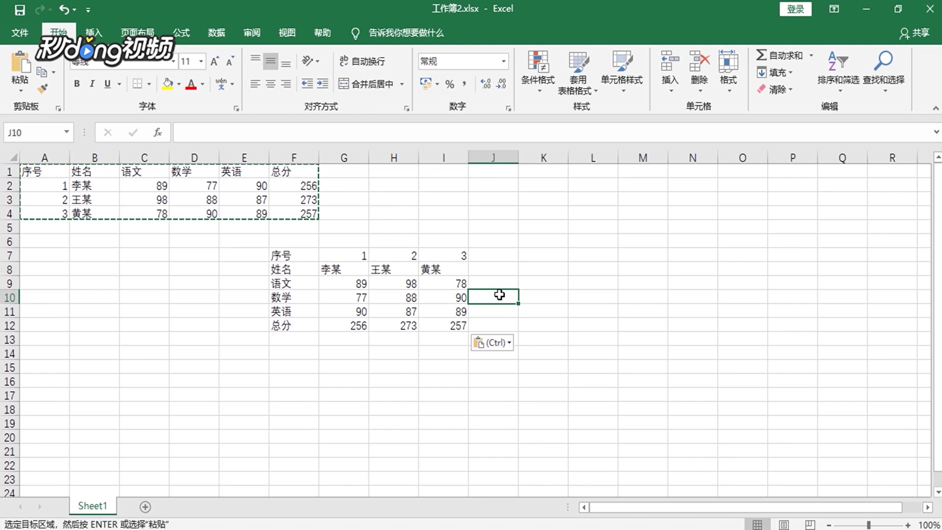Click the 共享 share button

[915, 33]
